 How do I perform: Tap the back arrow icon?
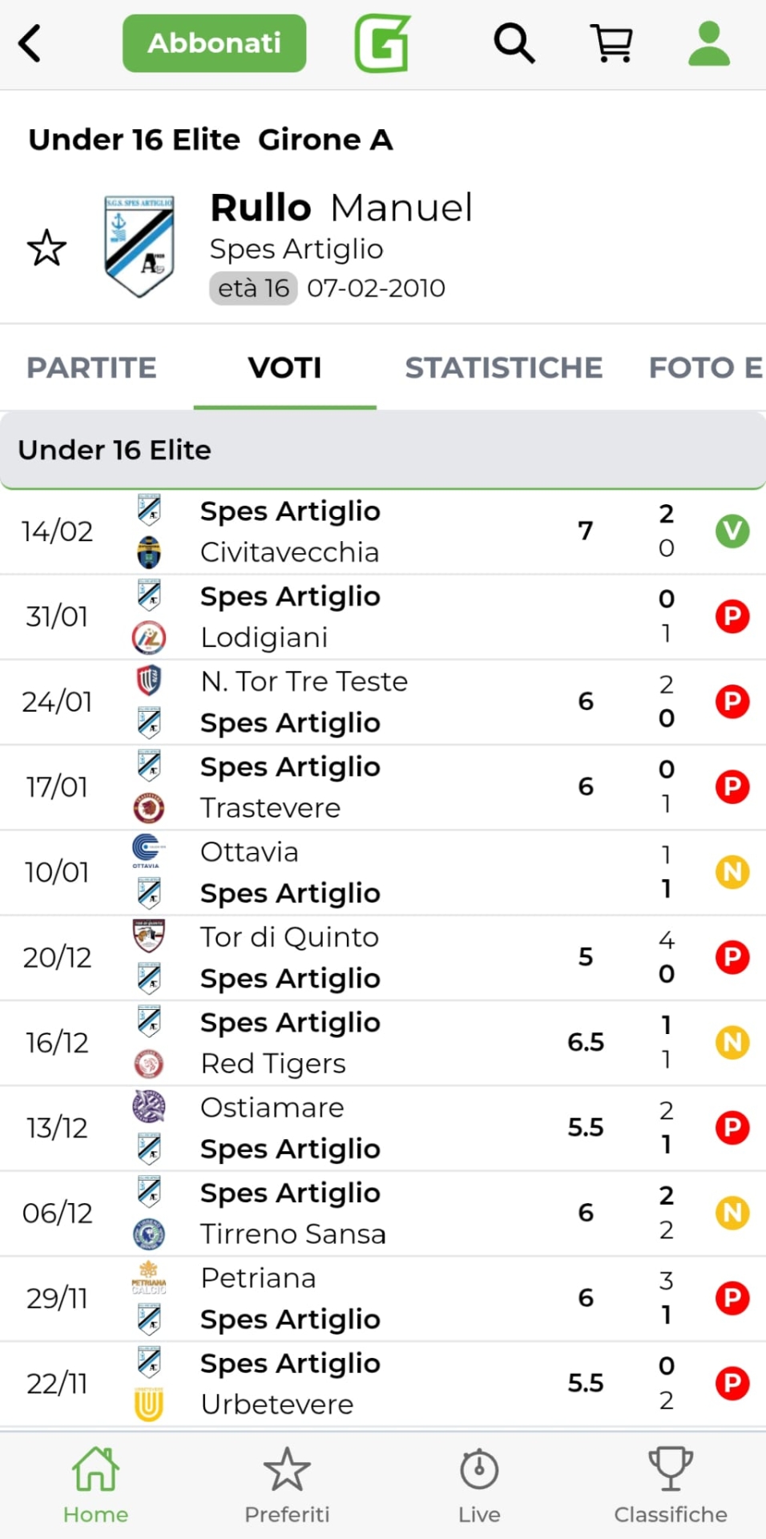point(30,43)
